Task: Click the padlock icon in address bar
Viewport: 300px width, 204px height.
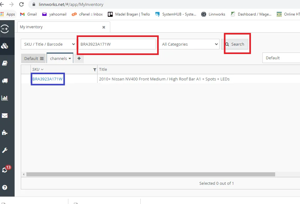Action: 34,4
